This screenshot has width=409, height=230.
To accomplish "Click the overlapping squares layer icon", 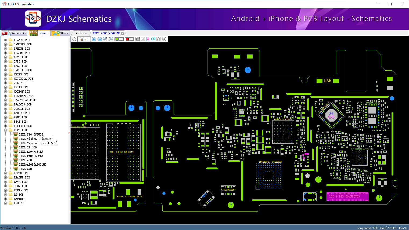I will point(138,39).
